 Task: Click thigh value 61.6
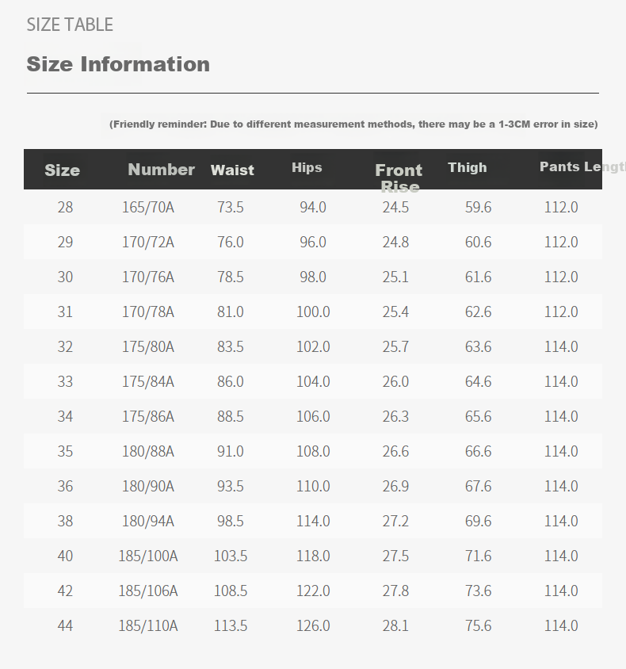(x=478, y=277)
